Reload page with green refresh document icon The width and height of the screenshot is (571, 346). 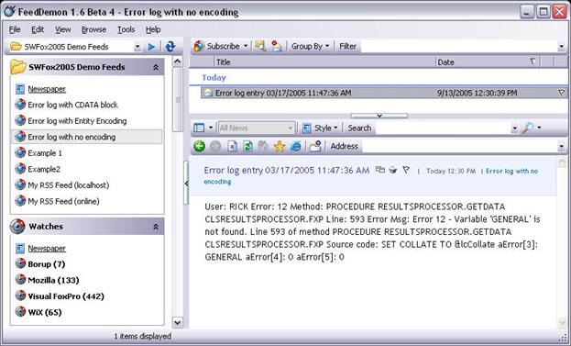click(x=247, y=146)
